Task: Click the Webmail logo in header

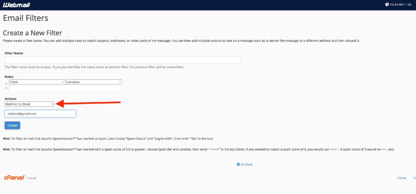Action: tap(16, 5)
